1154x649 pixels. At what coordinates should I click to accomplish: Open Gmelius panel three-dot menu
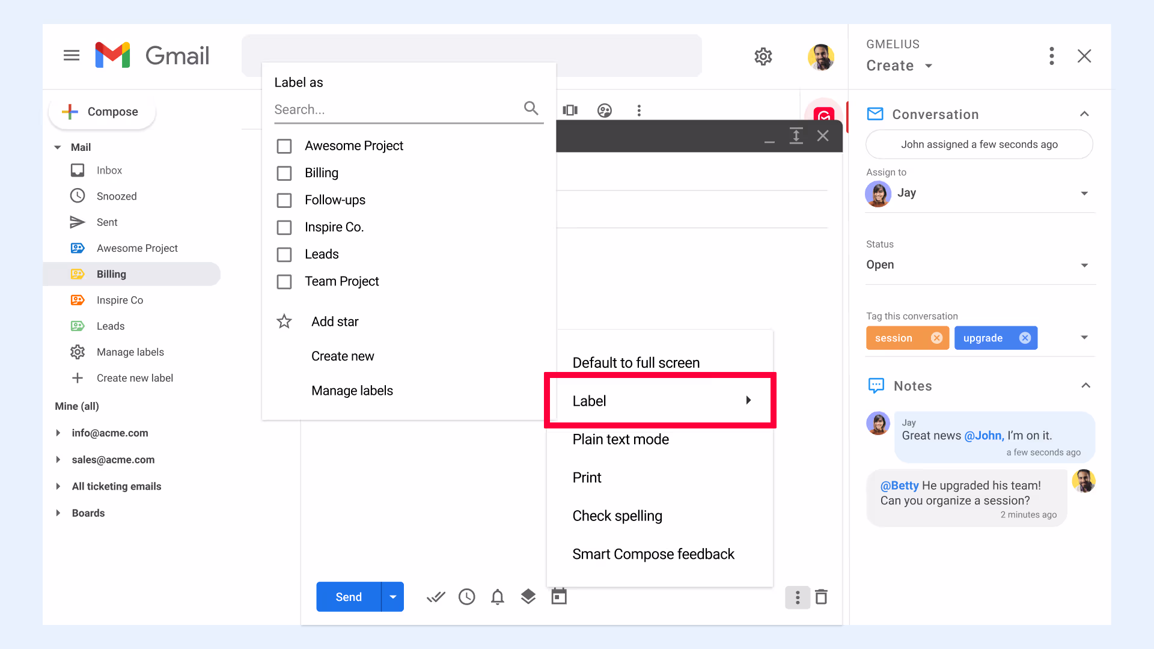1052,56
